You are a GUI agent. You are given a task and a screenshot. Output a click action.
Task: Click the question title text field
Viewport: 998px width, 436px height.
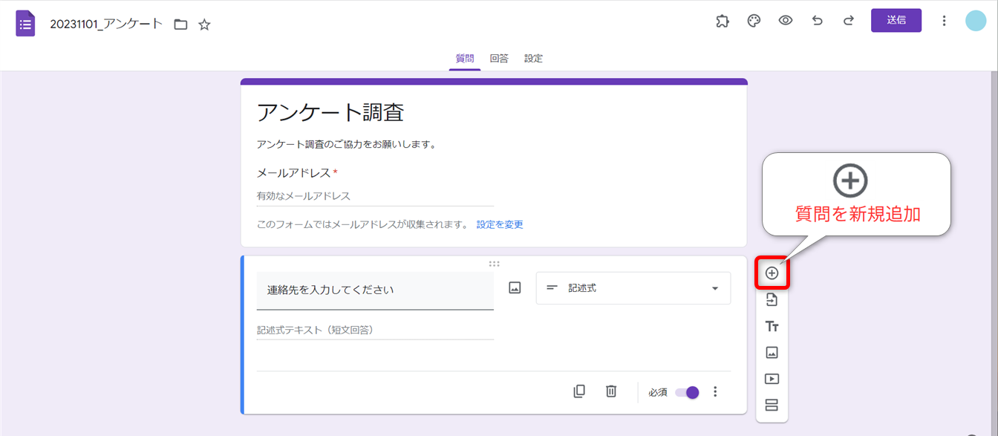pos(375,290)
